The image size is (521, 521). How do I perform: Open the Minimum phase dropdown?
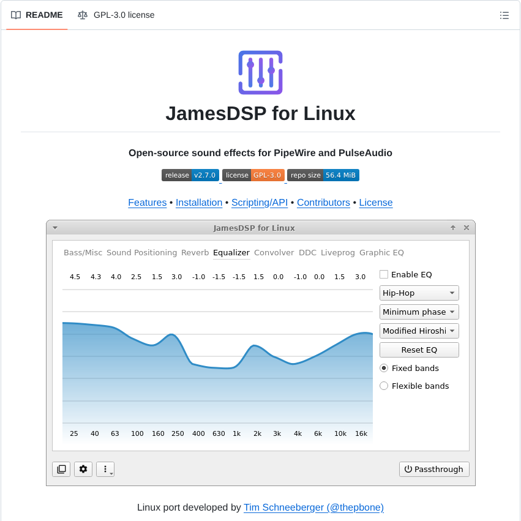(x=419, y=312)
